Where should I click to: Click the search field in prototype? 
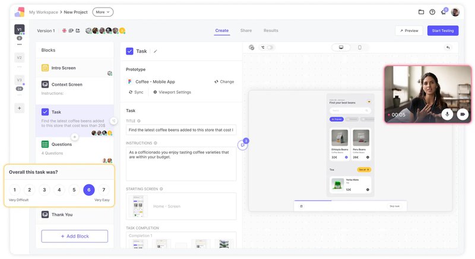pos(350,110)
